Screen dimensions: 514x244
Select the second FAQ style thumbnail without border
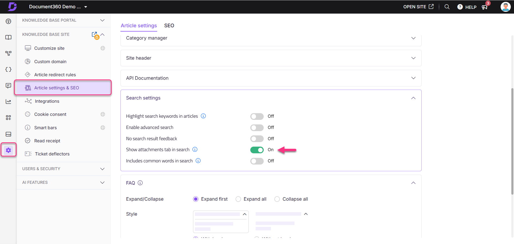click(282, 221)
